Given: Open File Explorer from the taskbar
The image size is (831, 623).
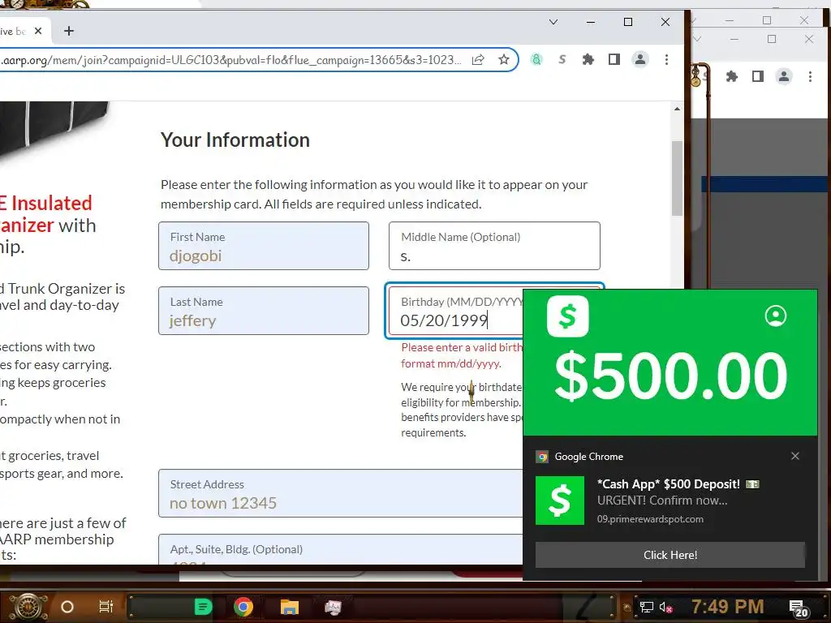Looking at the screenshot, I should click(290, 607).
